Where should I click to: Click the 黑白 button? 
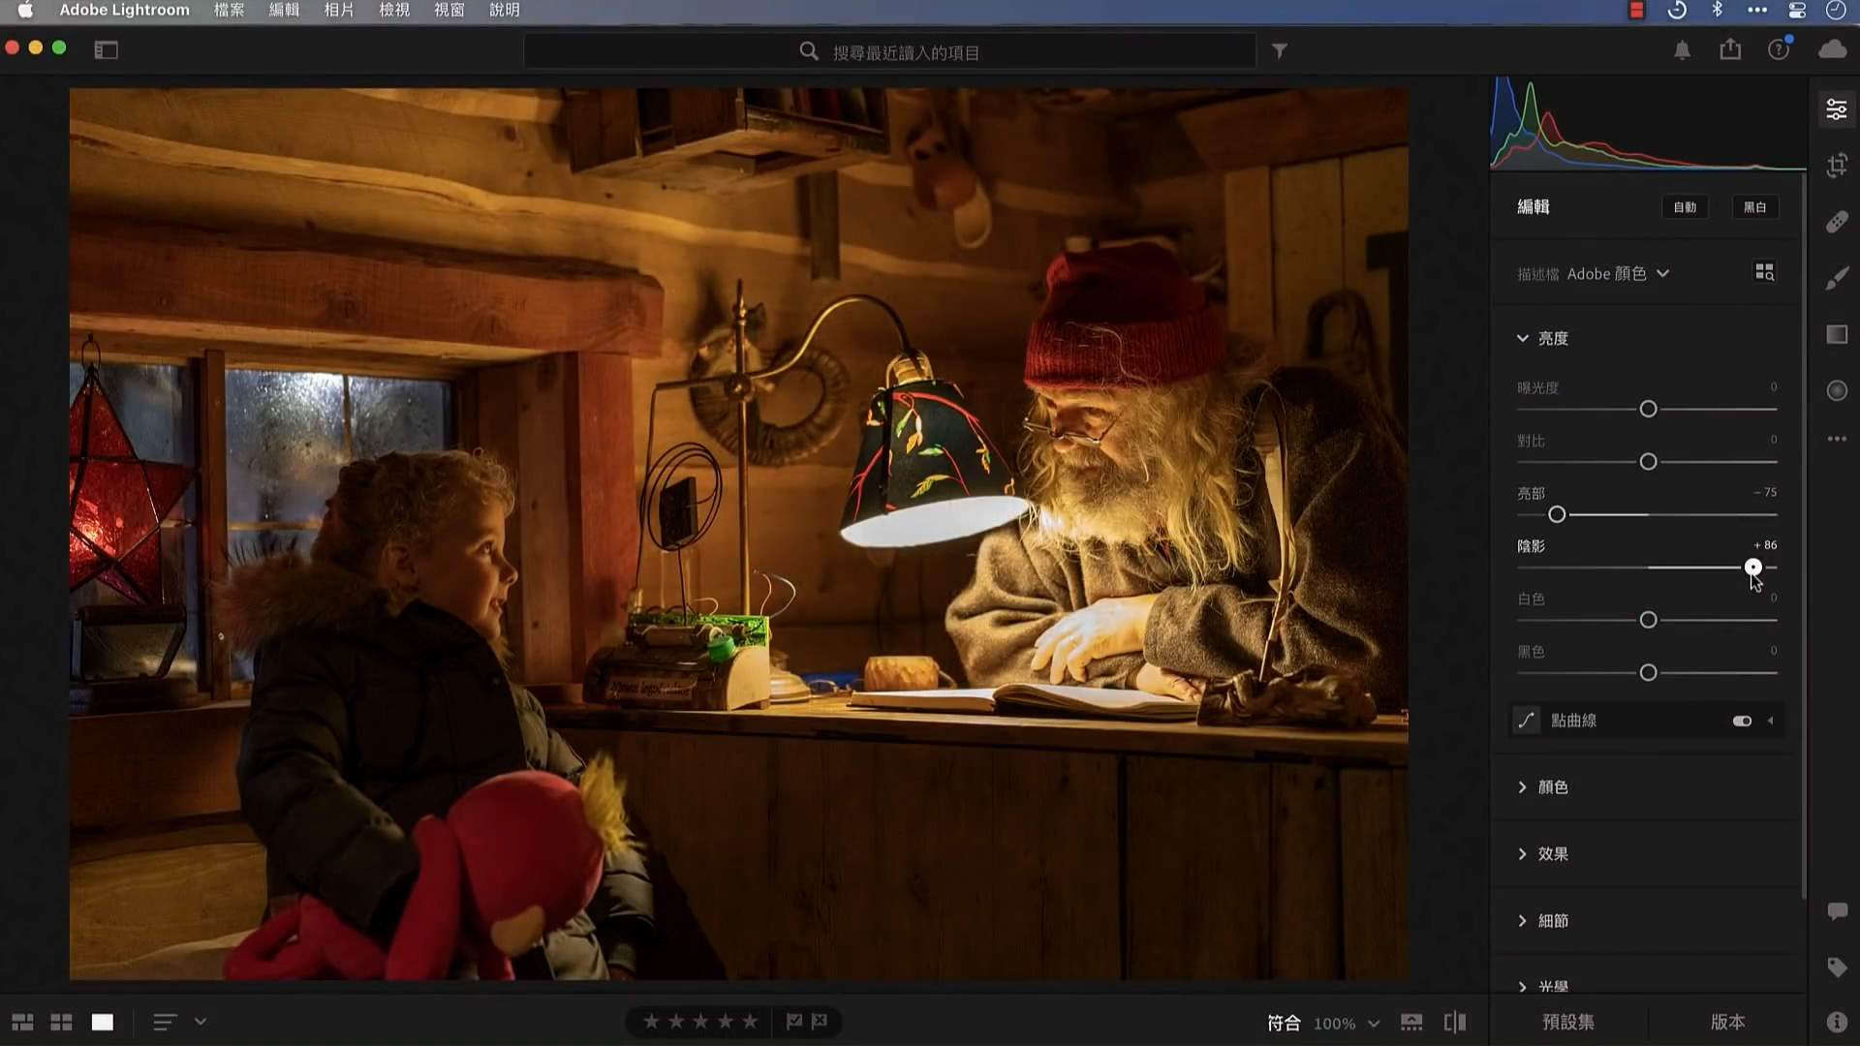pos(1754,207)
